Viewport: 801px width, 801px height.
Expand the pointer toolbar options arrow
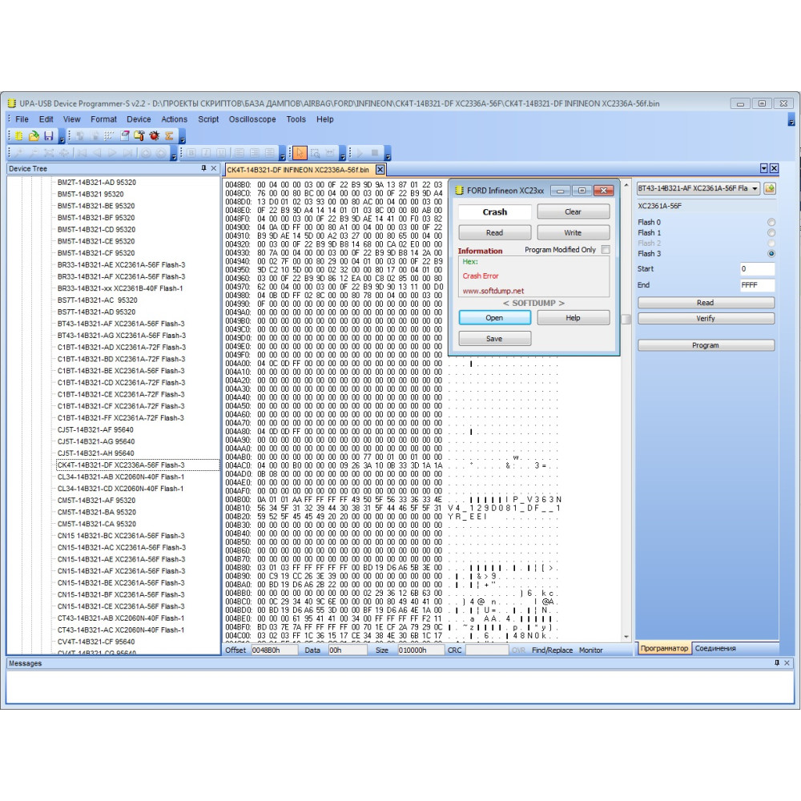click(342, 155)
